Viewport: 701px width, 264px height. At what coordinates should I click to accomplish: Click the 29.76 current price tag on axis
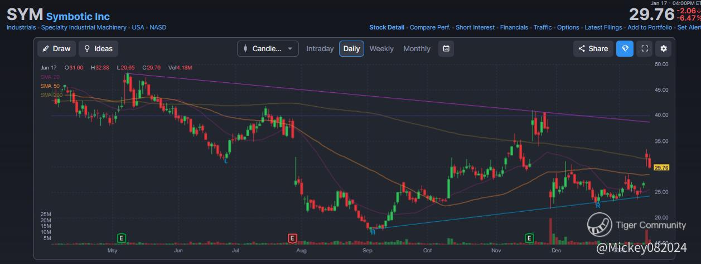(x=661, y=167)
